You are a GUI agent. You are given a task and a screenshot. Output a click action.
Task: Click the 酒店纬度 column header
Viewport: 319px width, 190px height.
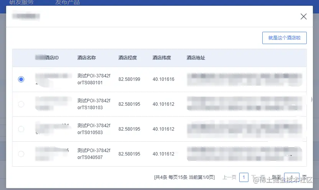pos(162,58)
